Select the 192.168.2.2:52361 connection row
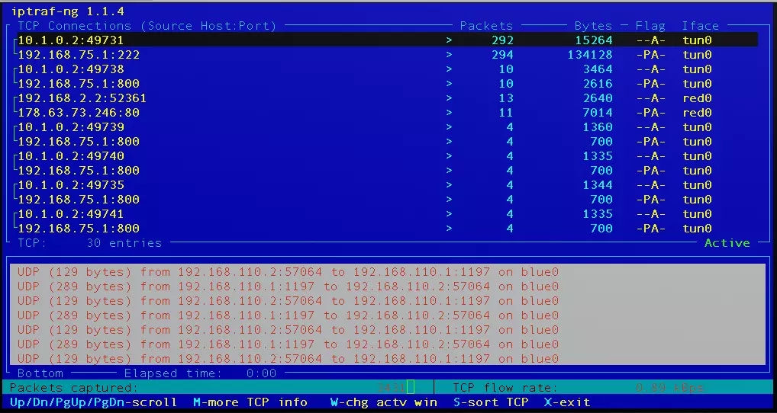 coord(388,98)
